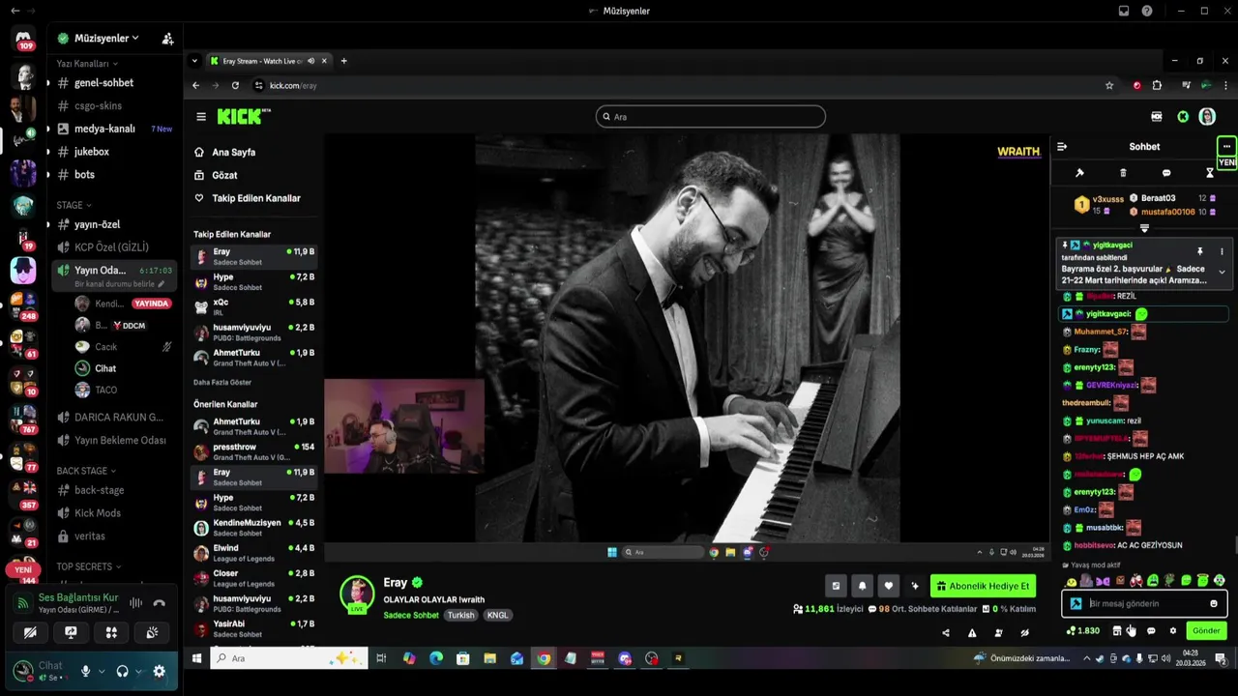Open KendineMuzisyen recommended channel
1238x696 pixels.
[x=254, y=528]
